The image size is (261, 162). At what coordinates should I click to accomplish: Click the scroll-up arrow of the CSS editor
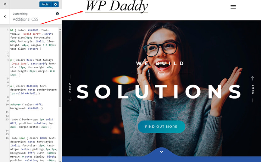click(60, 29)
